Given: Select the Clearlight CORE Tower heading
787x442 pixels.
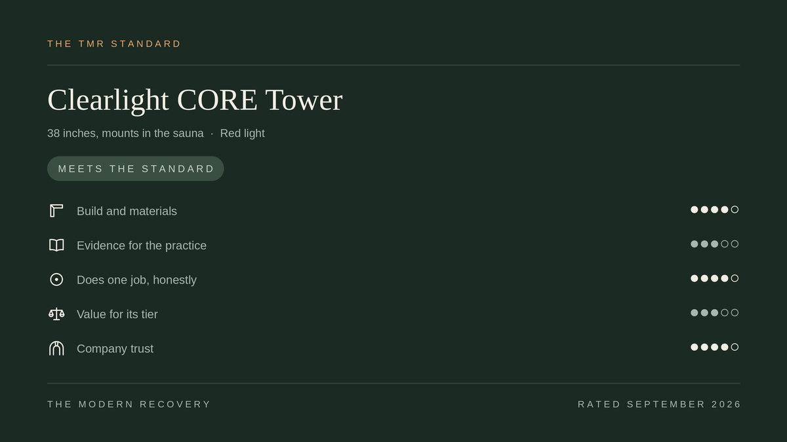Looking at the screenshot, I should 195,100.
